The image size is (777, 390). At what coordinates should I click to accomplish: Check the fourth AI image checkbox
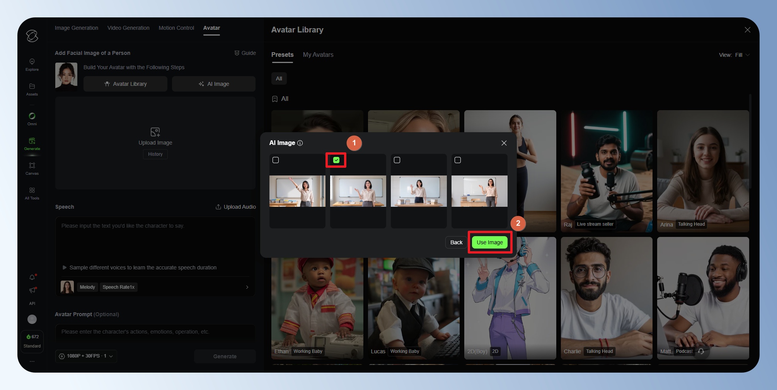[458, 160]
